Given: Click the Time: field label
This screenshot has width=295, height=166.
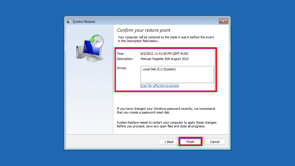Looking at the screenshot, I should [x=120, y=54].
